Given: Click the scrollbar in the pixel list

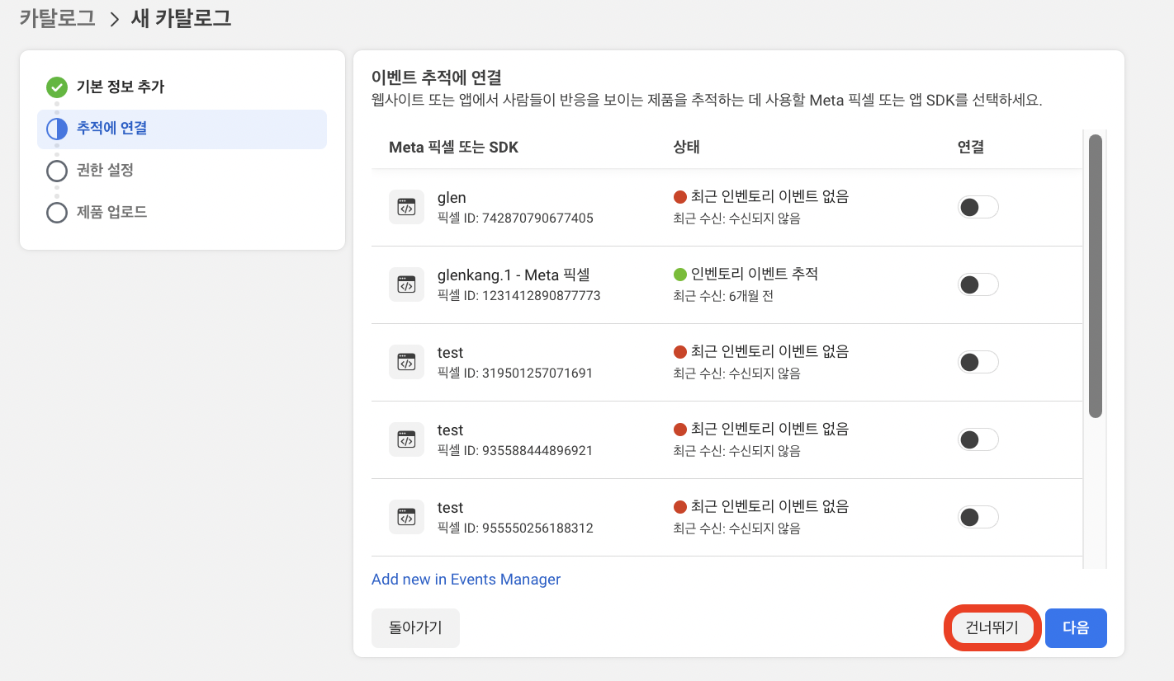Looking at the screenshot, I should [x=1096, y=272].
